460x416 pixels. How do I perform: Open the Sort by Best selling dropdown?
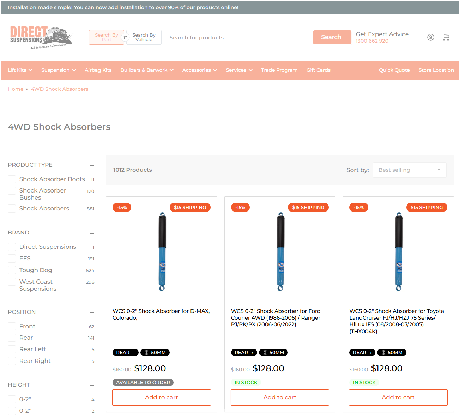pyautogui.click(x=409, y=170)
